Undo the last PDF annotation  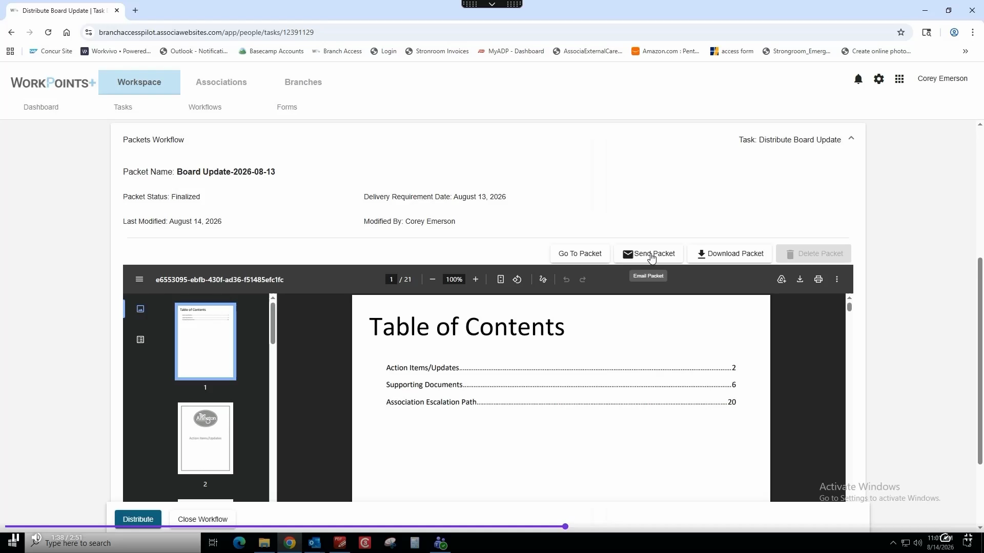click(x=566, y=280)
